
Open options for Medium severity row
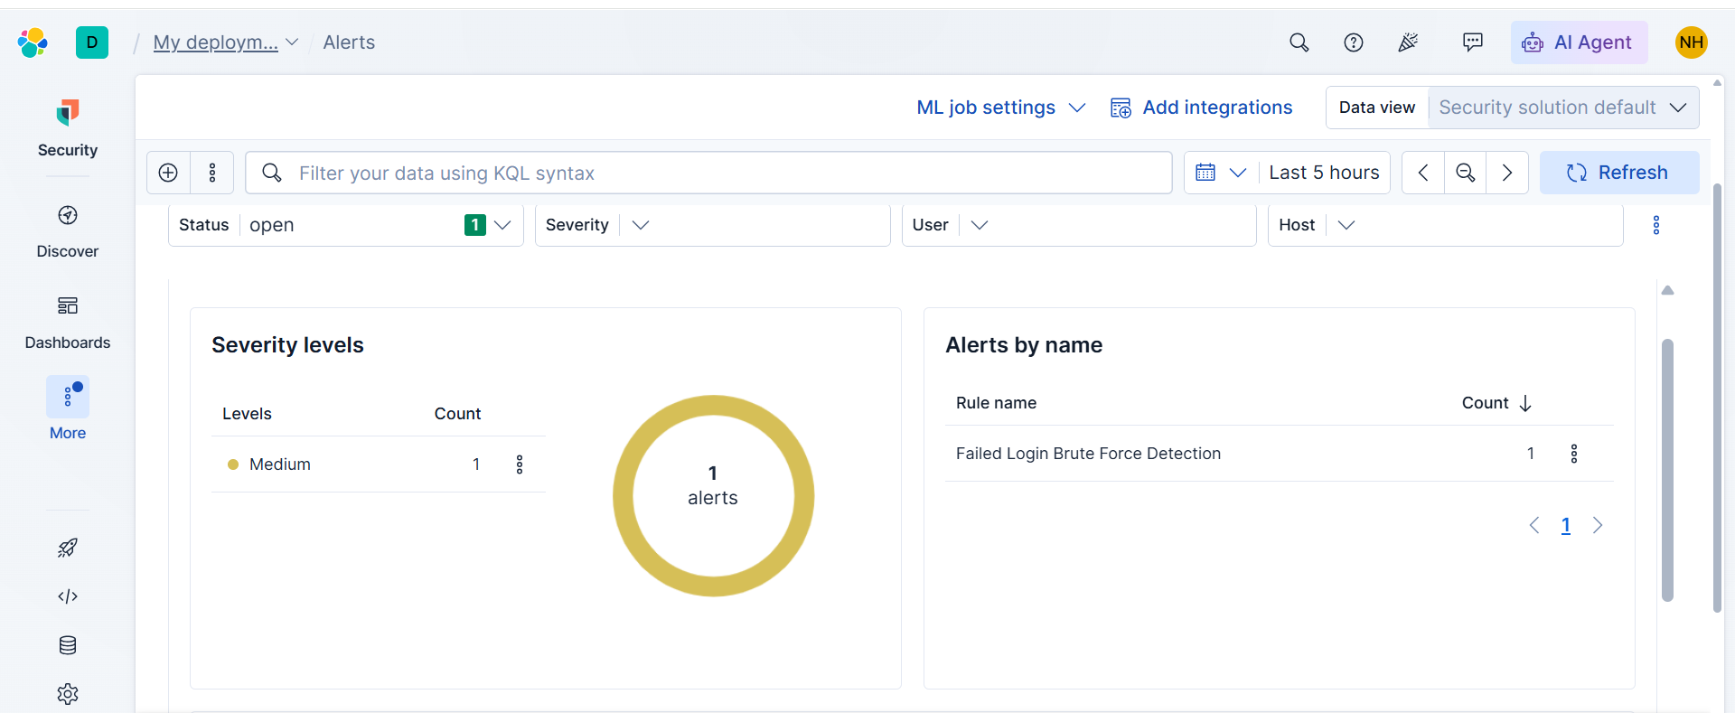click(520, 464)
